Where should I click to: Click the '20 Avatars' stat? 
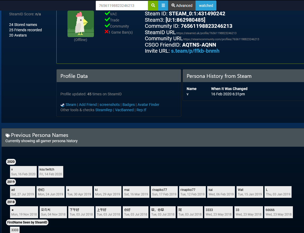pos(18,35)
